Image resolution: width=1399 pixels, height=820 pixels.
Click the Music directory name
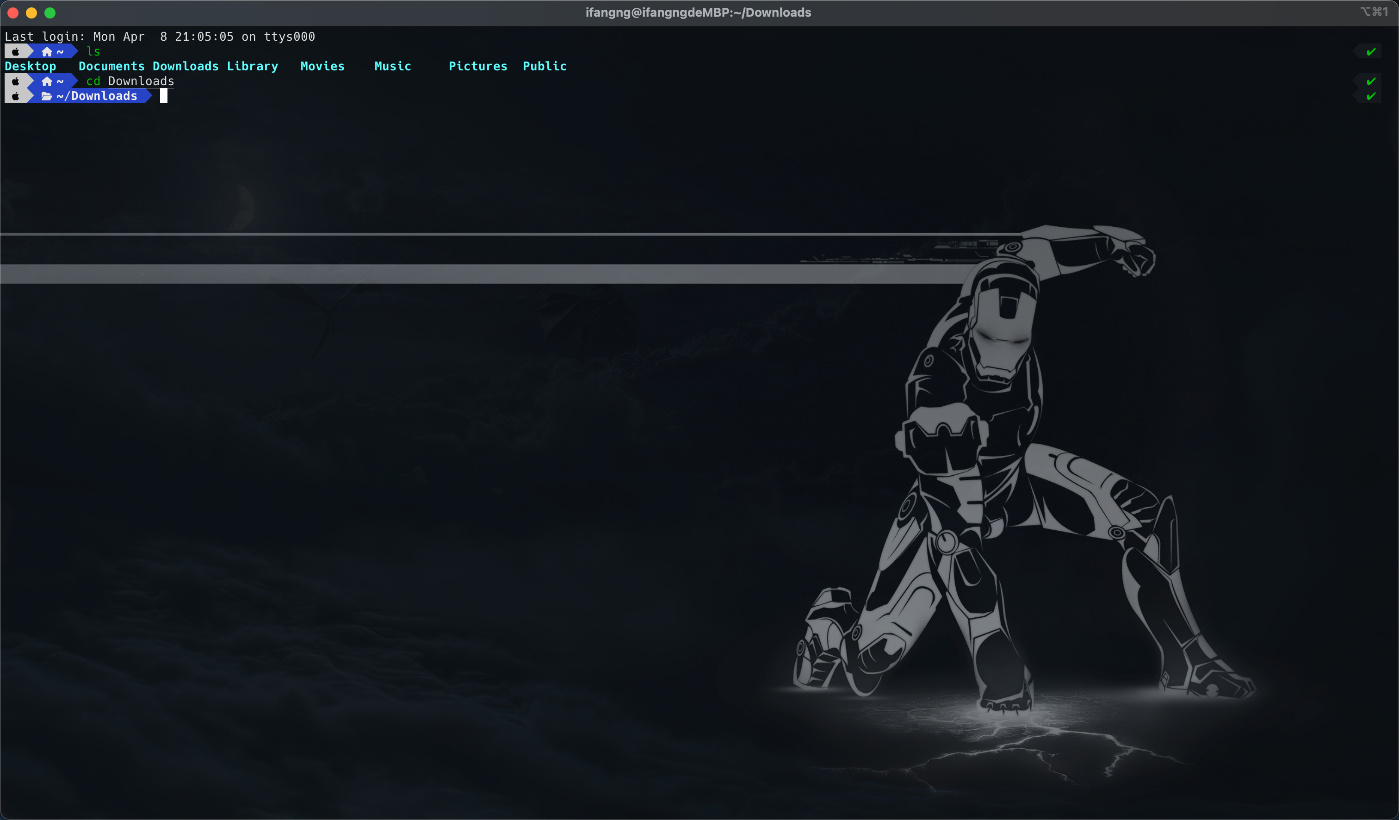click(393, 66)
